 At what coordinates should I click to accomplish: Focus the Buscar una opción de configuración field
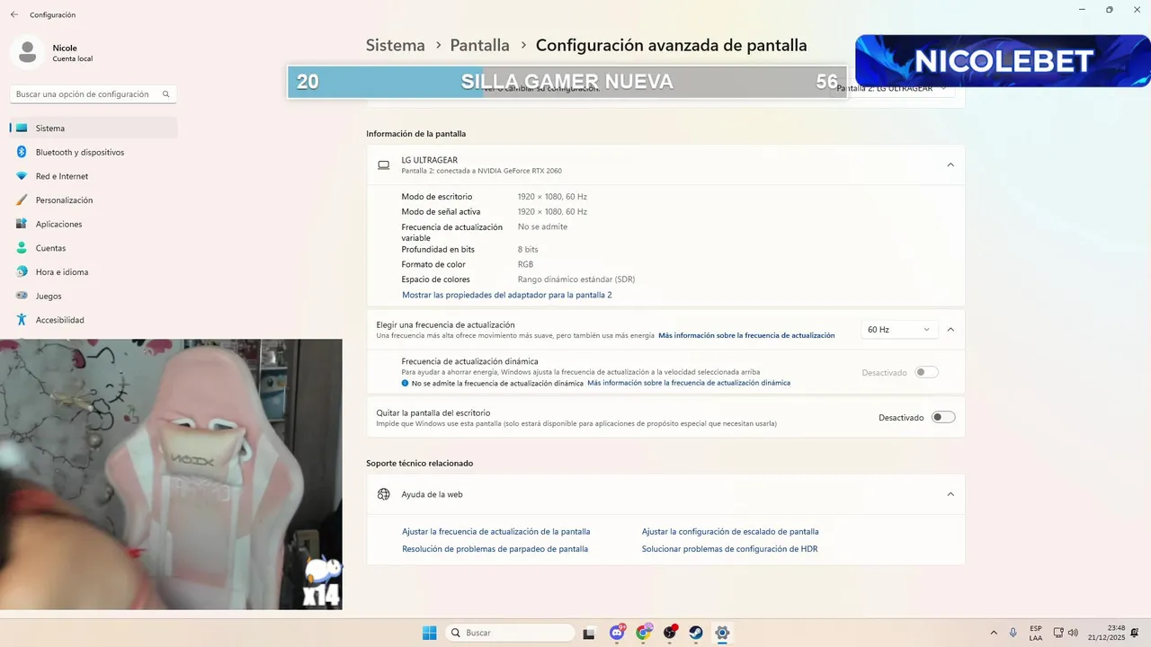(94, 93)
